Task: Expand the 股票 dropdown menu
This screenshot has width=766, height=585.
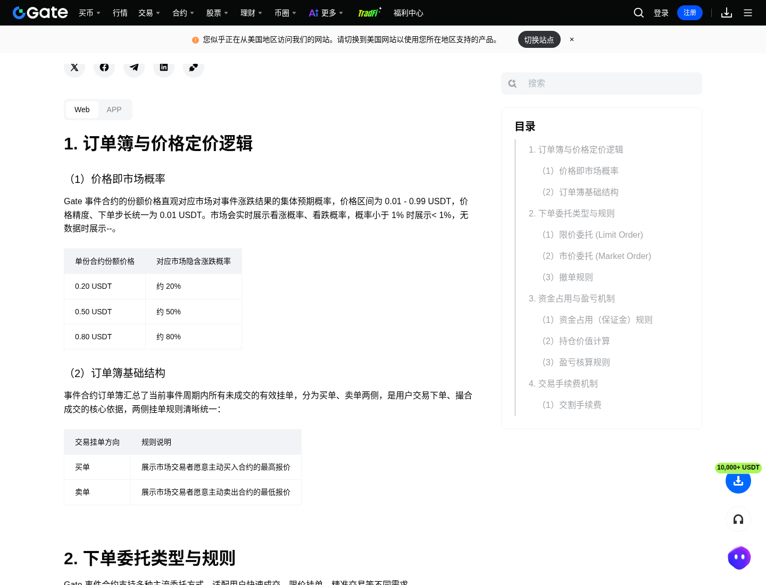Action: click(x=217, y=13)
